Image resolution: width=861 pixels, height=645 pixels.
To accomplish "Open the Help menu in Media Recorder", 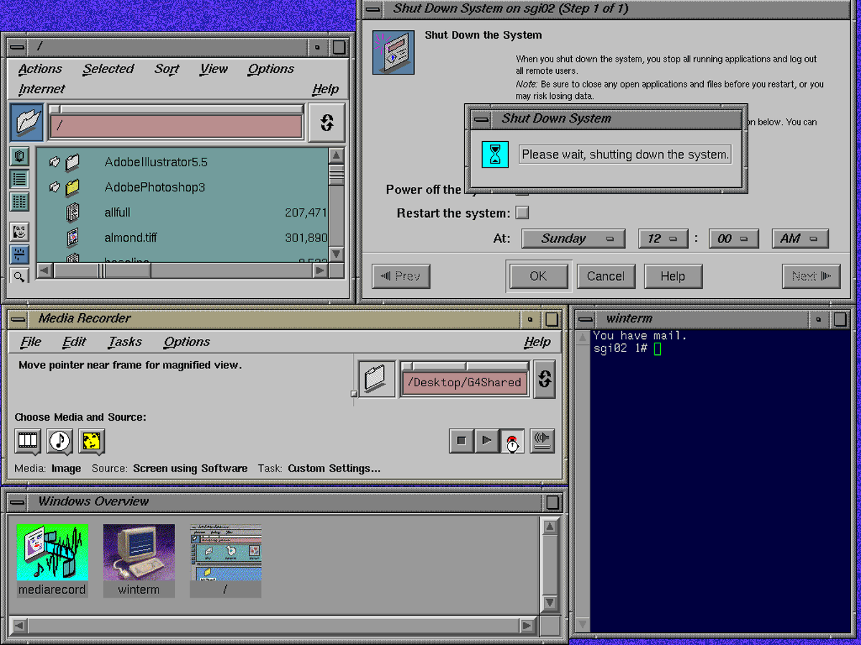I will [x=537, y=343].
